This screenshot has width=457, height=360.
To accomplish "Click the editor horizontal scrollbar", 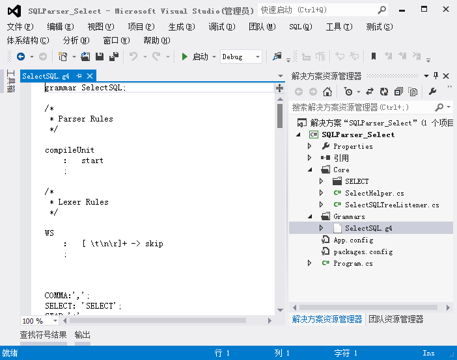I will tap(158, 321).
